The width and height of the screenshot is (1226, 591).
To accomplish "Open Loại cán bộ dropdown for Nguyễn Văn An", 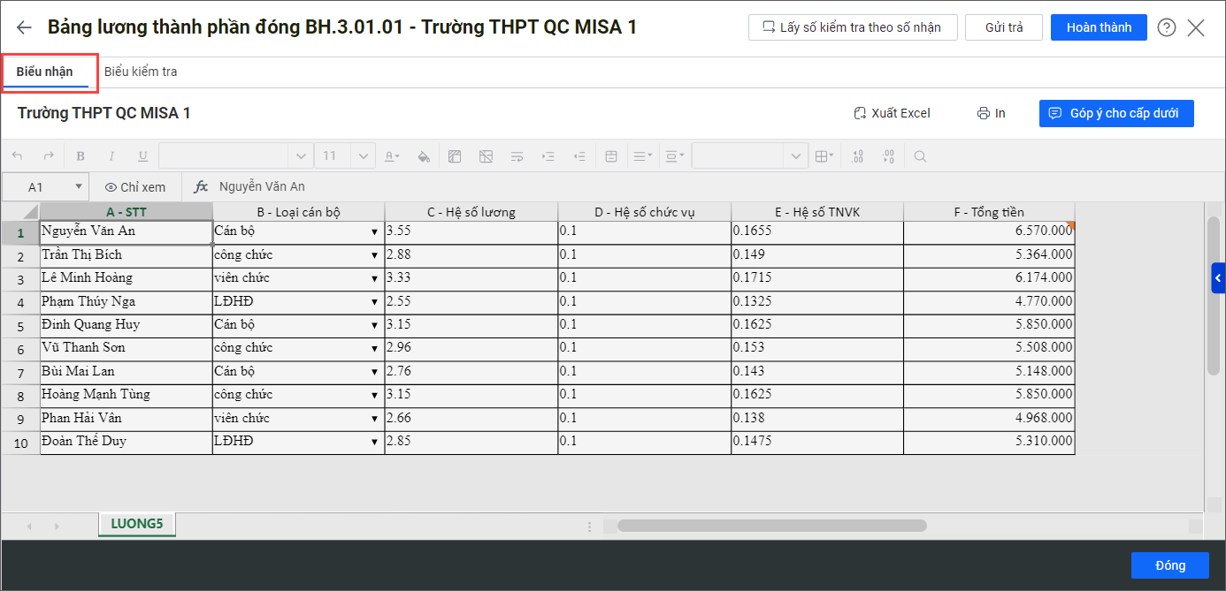I will click(375, 232).
